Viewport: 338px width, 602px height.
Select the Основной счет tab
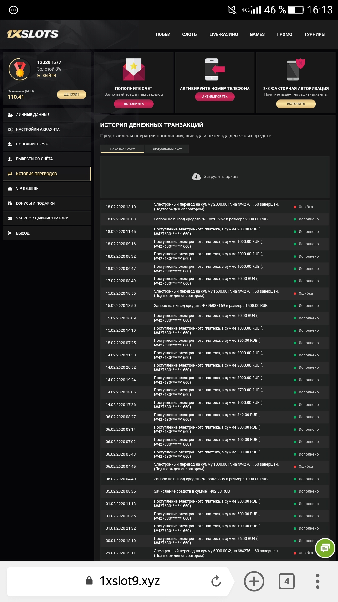[x=122, y=149]
